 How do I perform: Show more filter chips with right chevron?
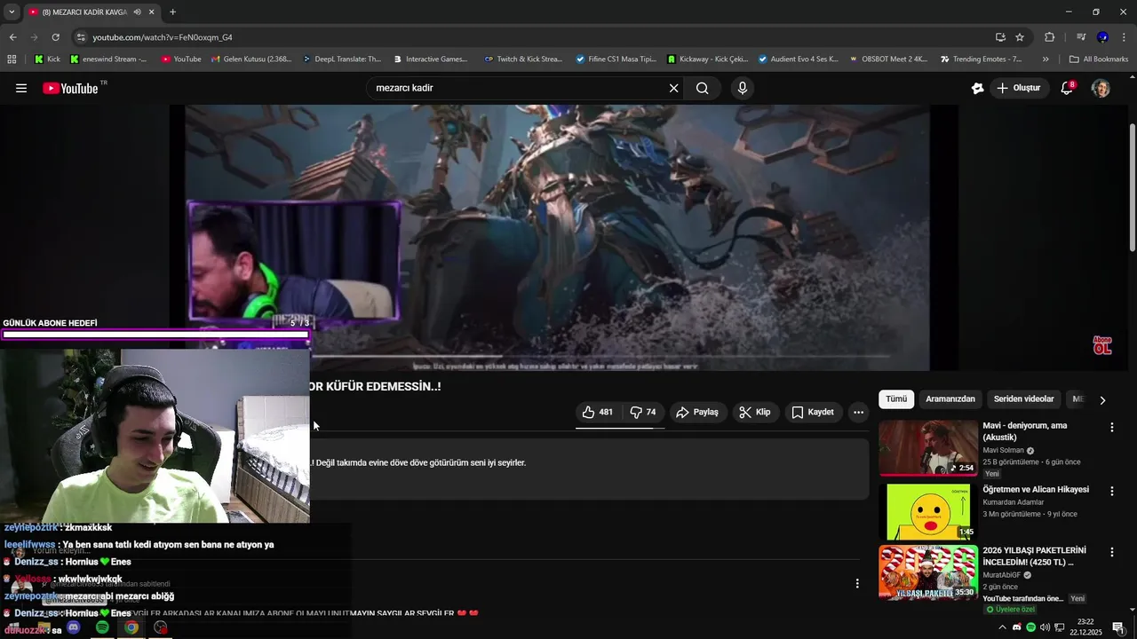[x=1102, y=400]
